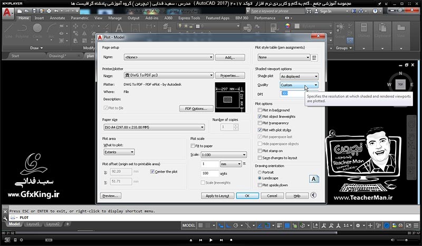This screenshot has height=246, width=422.
Task: Open Quality dropdown showing Custom
Action: (x=299, y=85)
